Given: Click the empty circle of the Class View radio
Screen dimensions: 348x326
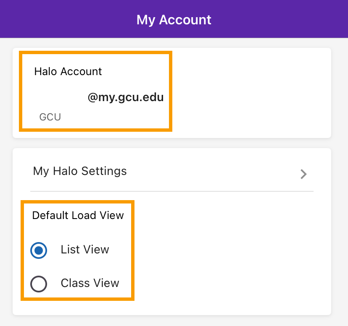Looking at the screenshot, I should (x=39, y=284).
